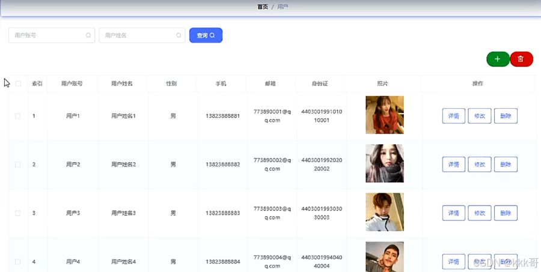This screenshot has width=541, height=272.
Task: Click email 773890001@qq.com
Action: click(x=272, y=116)
